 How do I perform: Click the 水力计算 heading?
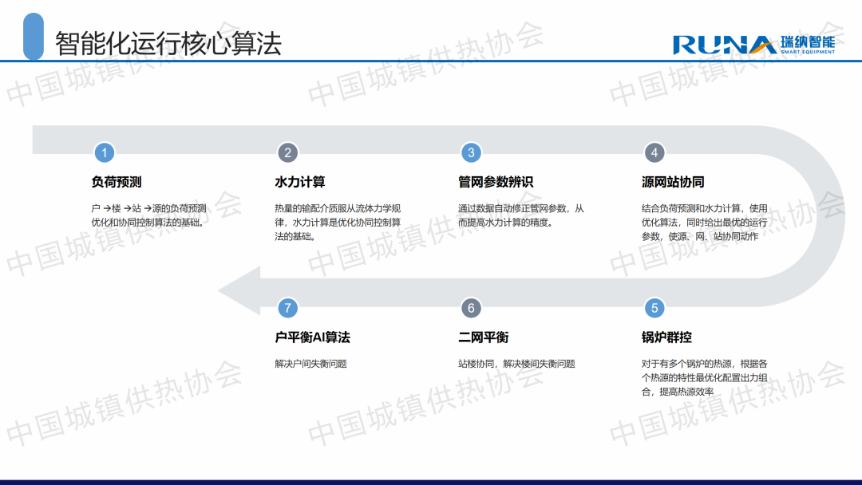click(300, 182)
